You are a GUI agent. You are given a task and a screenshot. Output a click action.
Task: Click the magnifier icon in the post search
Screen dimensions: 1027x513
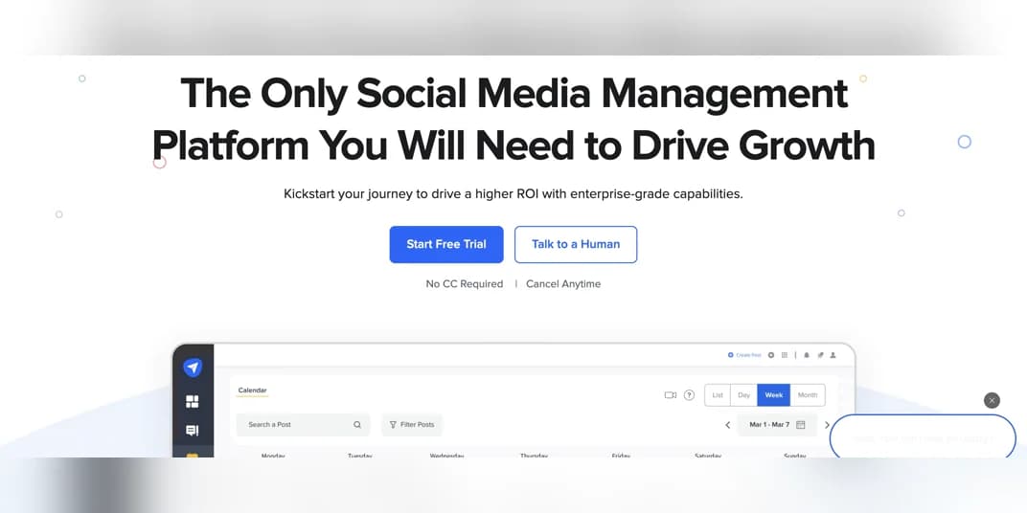(x=357, y=425)
